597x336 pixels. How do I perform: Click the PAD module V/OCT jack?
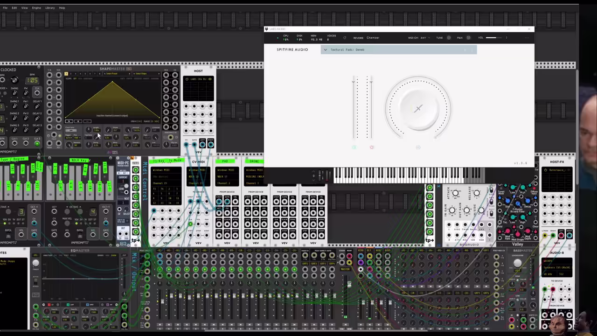pyautogui.click(x=219, y=202)
